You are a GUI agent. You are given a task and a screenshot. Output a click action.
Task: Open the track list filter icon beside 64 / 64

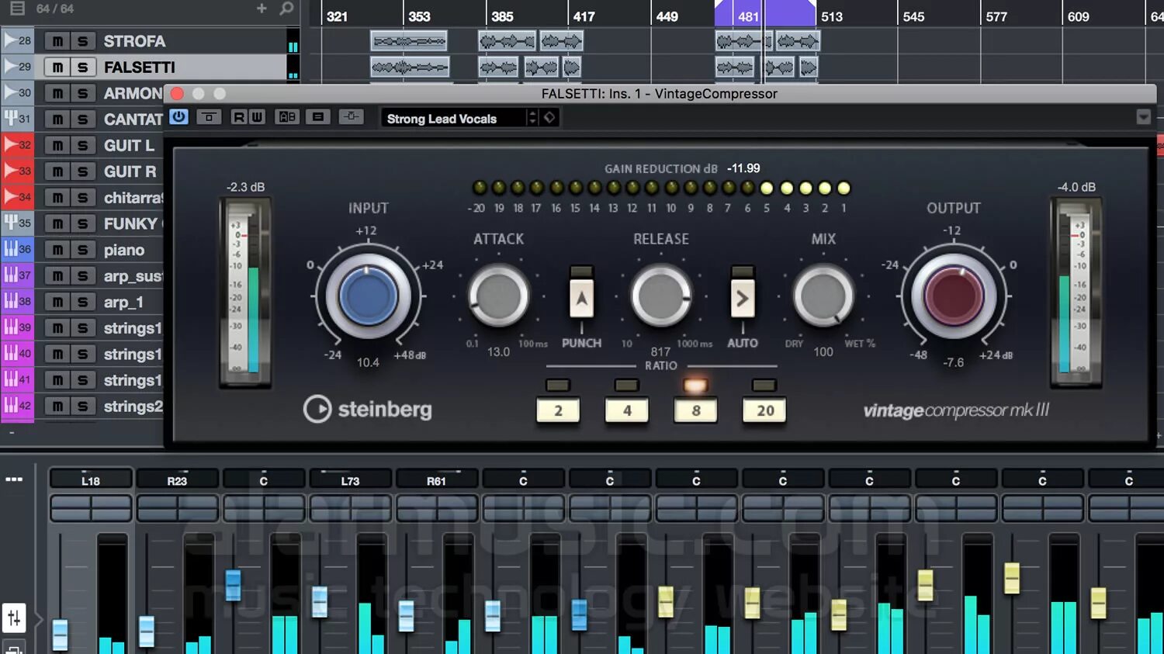tap(17, 9)
